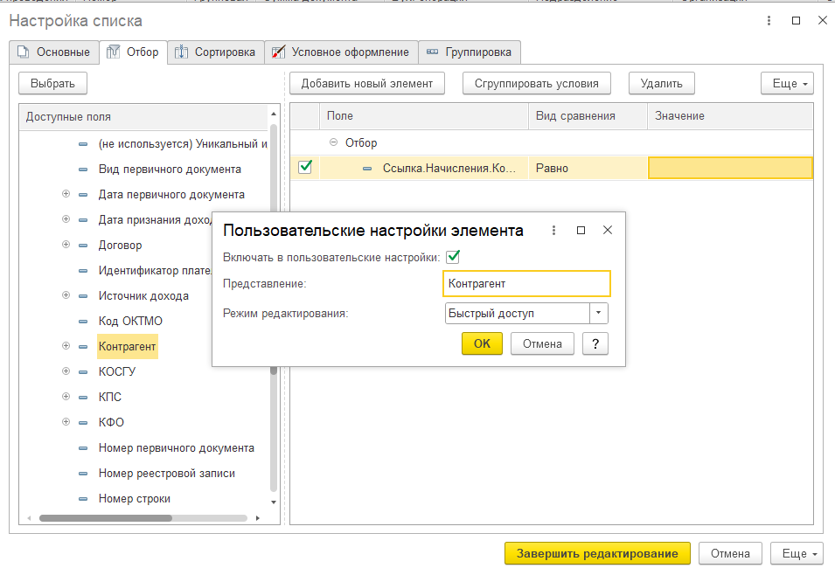The width and height of the screenshot is (835, 575).
Task: Click the field icon next to Номер строки
Action: point(83,499)
